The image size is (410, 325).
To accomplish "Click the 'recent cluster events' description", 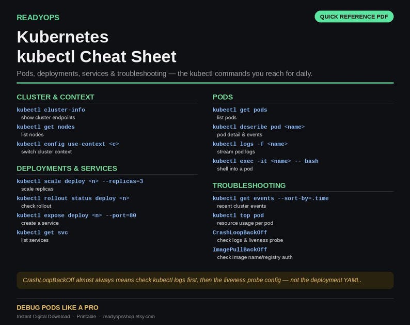I will click(242, 206).
